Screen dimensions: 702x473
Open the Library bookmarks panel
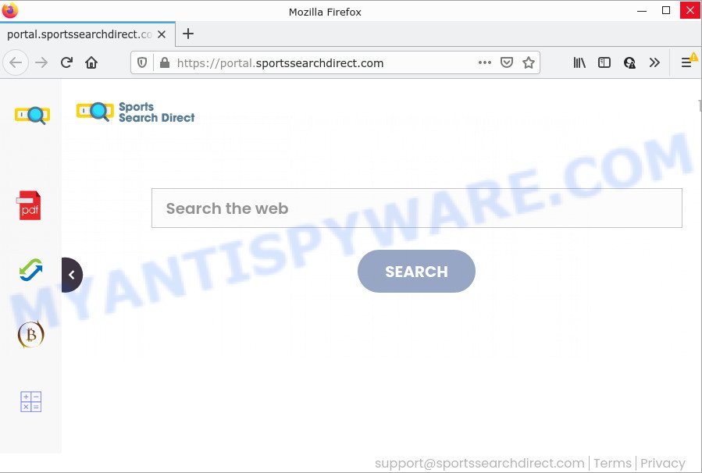[579, 62]
